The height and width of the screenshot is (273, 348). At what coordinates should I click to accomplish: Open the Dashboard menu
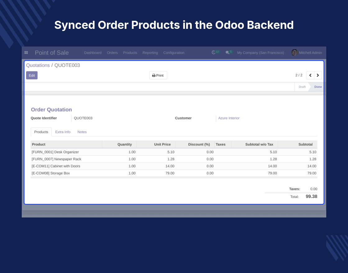point(93,53)
